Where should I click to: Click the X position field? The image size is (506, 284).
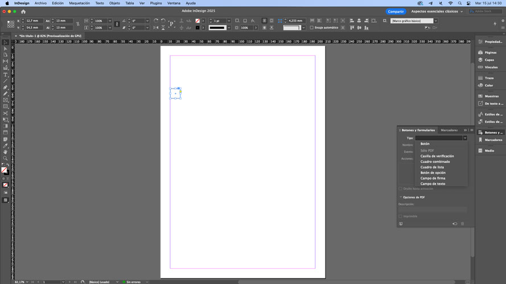(34, 20)
